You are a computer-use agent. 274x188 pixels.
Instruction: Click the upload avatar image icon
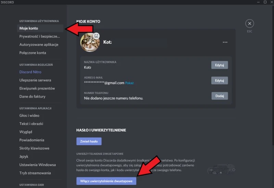click(x=96, y=36)
